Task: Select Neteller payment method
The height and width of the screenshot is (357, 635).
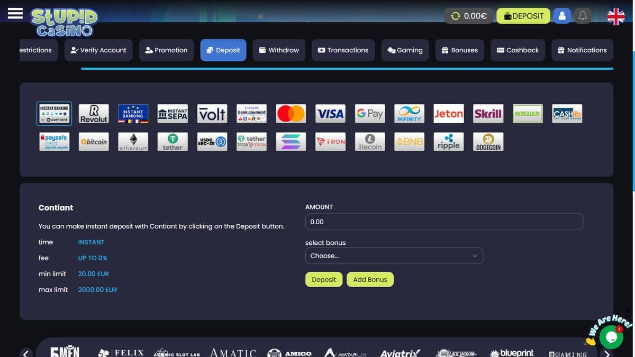Action: (528, 113)
